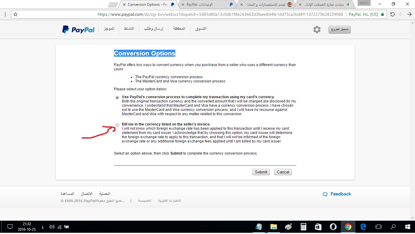Launch the Opera browser from taskbar
The image size is (415, 234).
[x=333, y=227]
